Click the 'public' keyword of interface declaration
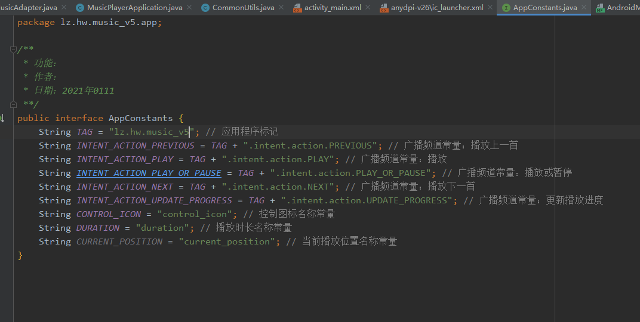The image size is (640, 322). tap(33, 118)
